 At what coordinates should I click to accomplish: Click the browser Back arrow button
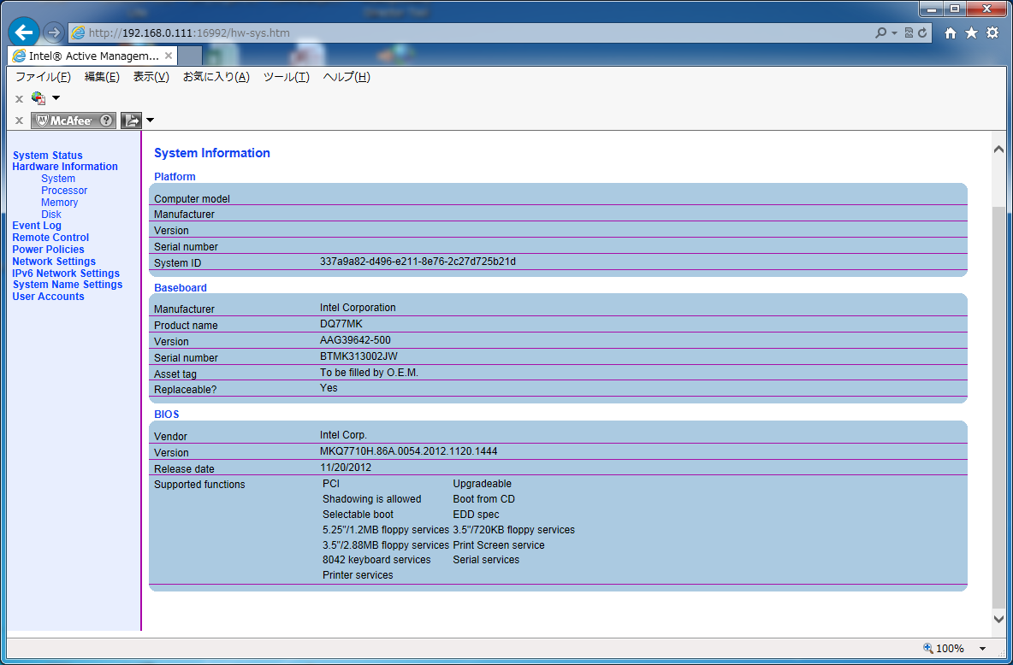(24, 32)
